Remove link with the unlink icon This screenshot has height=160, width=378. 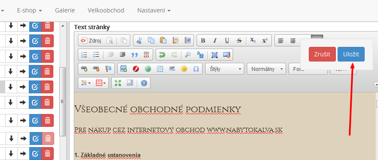click(x=96, y=69)
